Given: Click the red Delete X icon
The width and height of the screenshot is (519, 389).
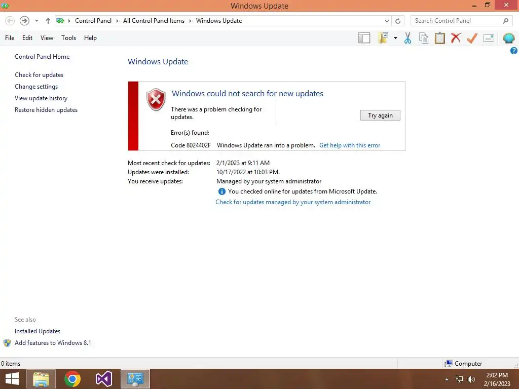Looking at the screenshot, I should click(x=456, y=37).
